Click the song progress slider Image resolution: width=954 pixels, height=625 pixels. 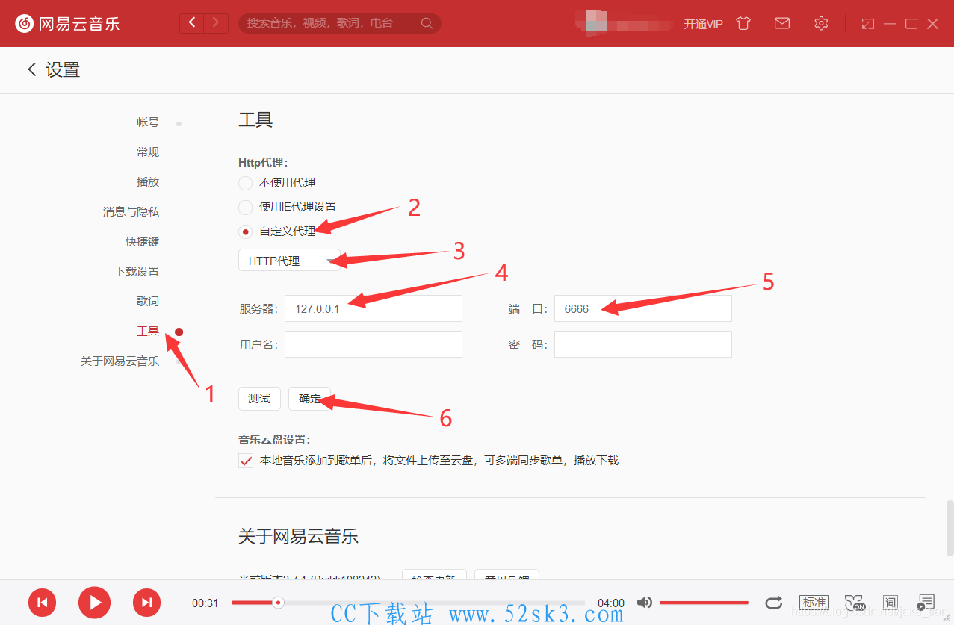[408, 603]
